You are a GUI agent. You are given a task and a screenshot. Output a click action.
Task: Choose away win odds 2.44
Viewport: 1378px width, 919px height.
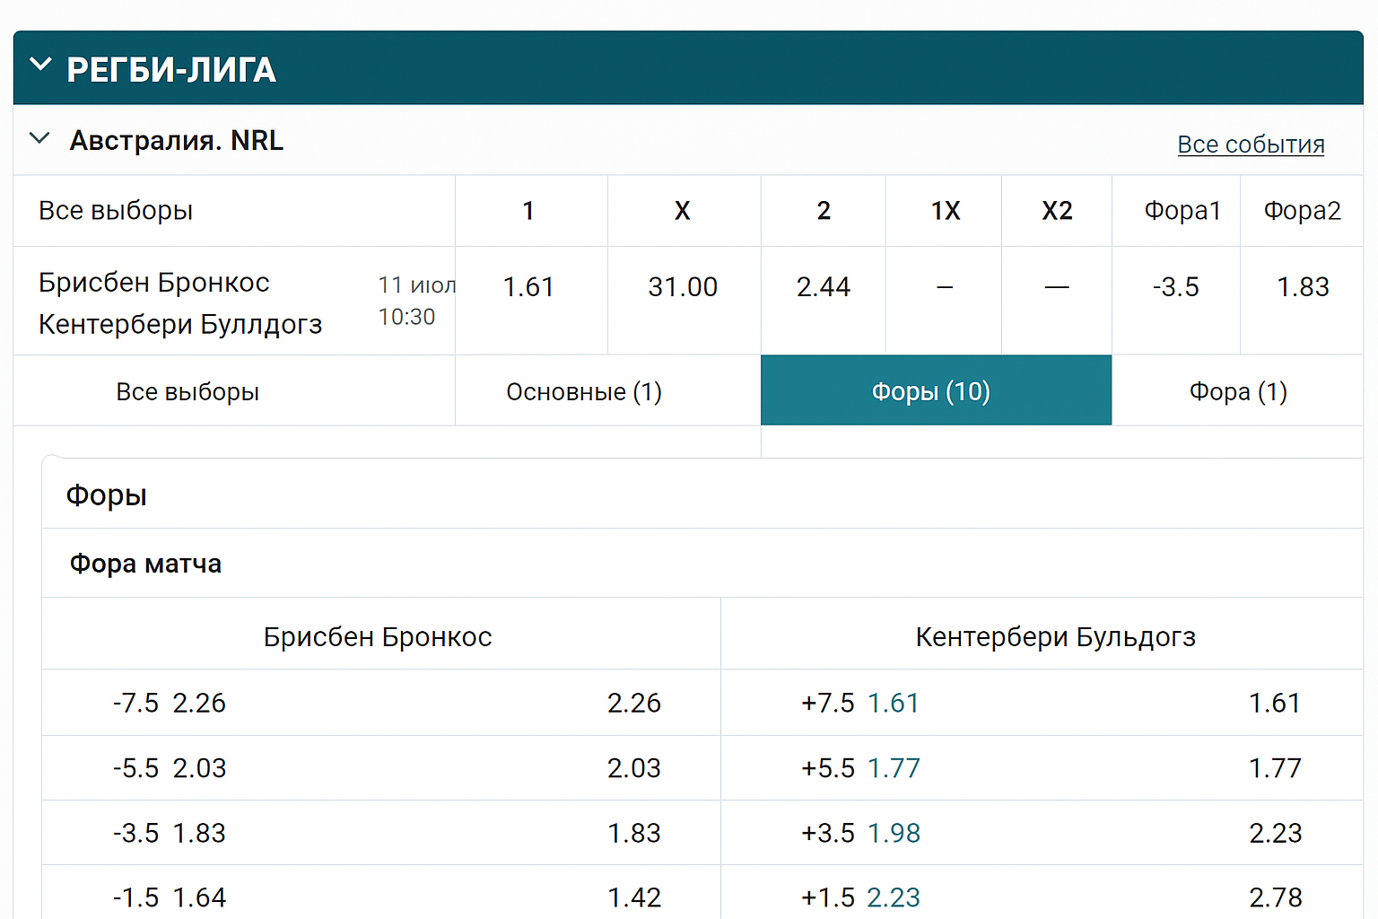pos(823,287)
